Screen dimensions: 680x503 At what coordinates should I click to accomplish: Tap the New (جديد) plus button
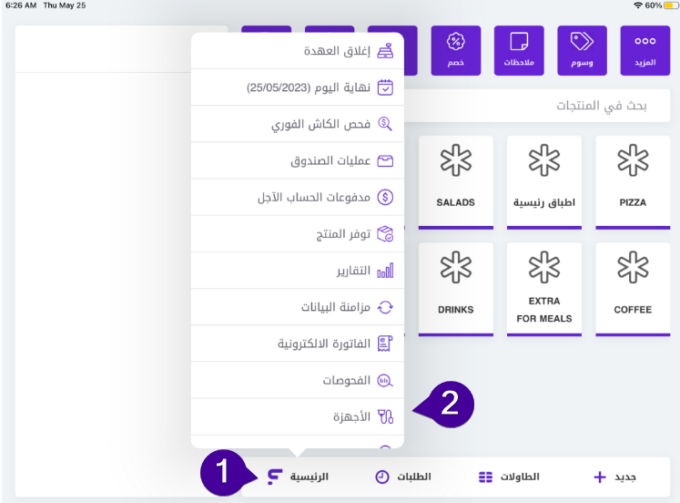[614, 477]
